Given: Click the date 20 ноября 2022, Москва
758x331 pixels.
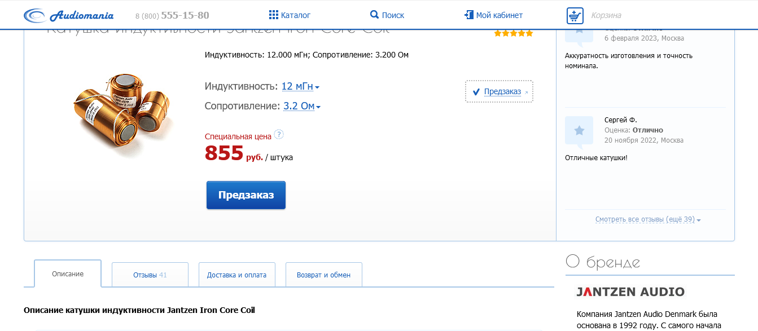Looking at the screenshot, I should pos(644,140).
